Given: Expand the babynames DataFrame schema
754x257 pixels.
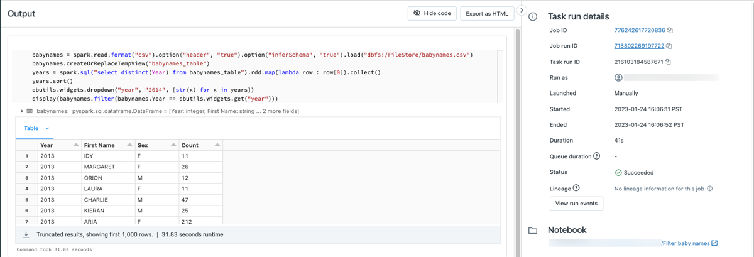Looking at the screenshot, I should 23,111.
